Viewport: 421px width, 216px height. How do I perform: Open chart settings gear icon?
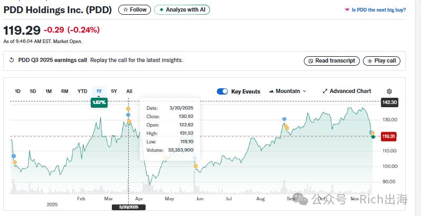coord(389,91)
